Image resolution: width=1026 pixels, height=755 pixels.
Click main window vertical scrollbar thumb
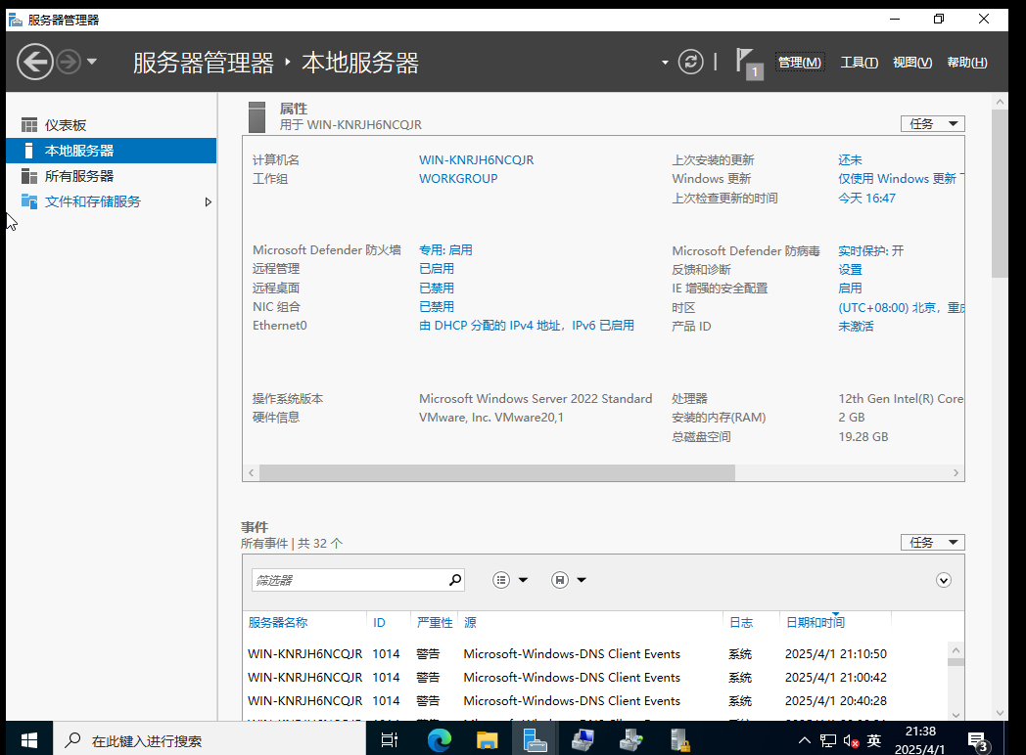tap(1000, 194)
